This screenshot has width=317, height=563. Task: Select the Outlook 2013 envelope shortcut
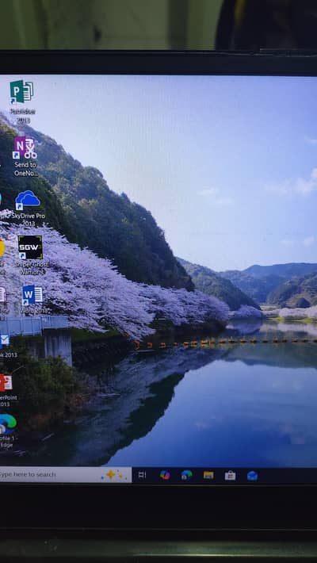6,344
